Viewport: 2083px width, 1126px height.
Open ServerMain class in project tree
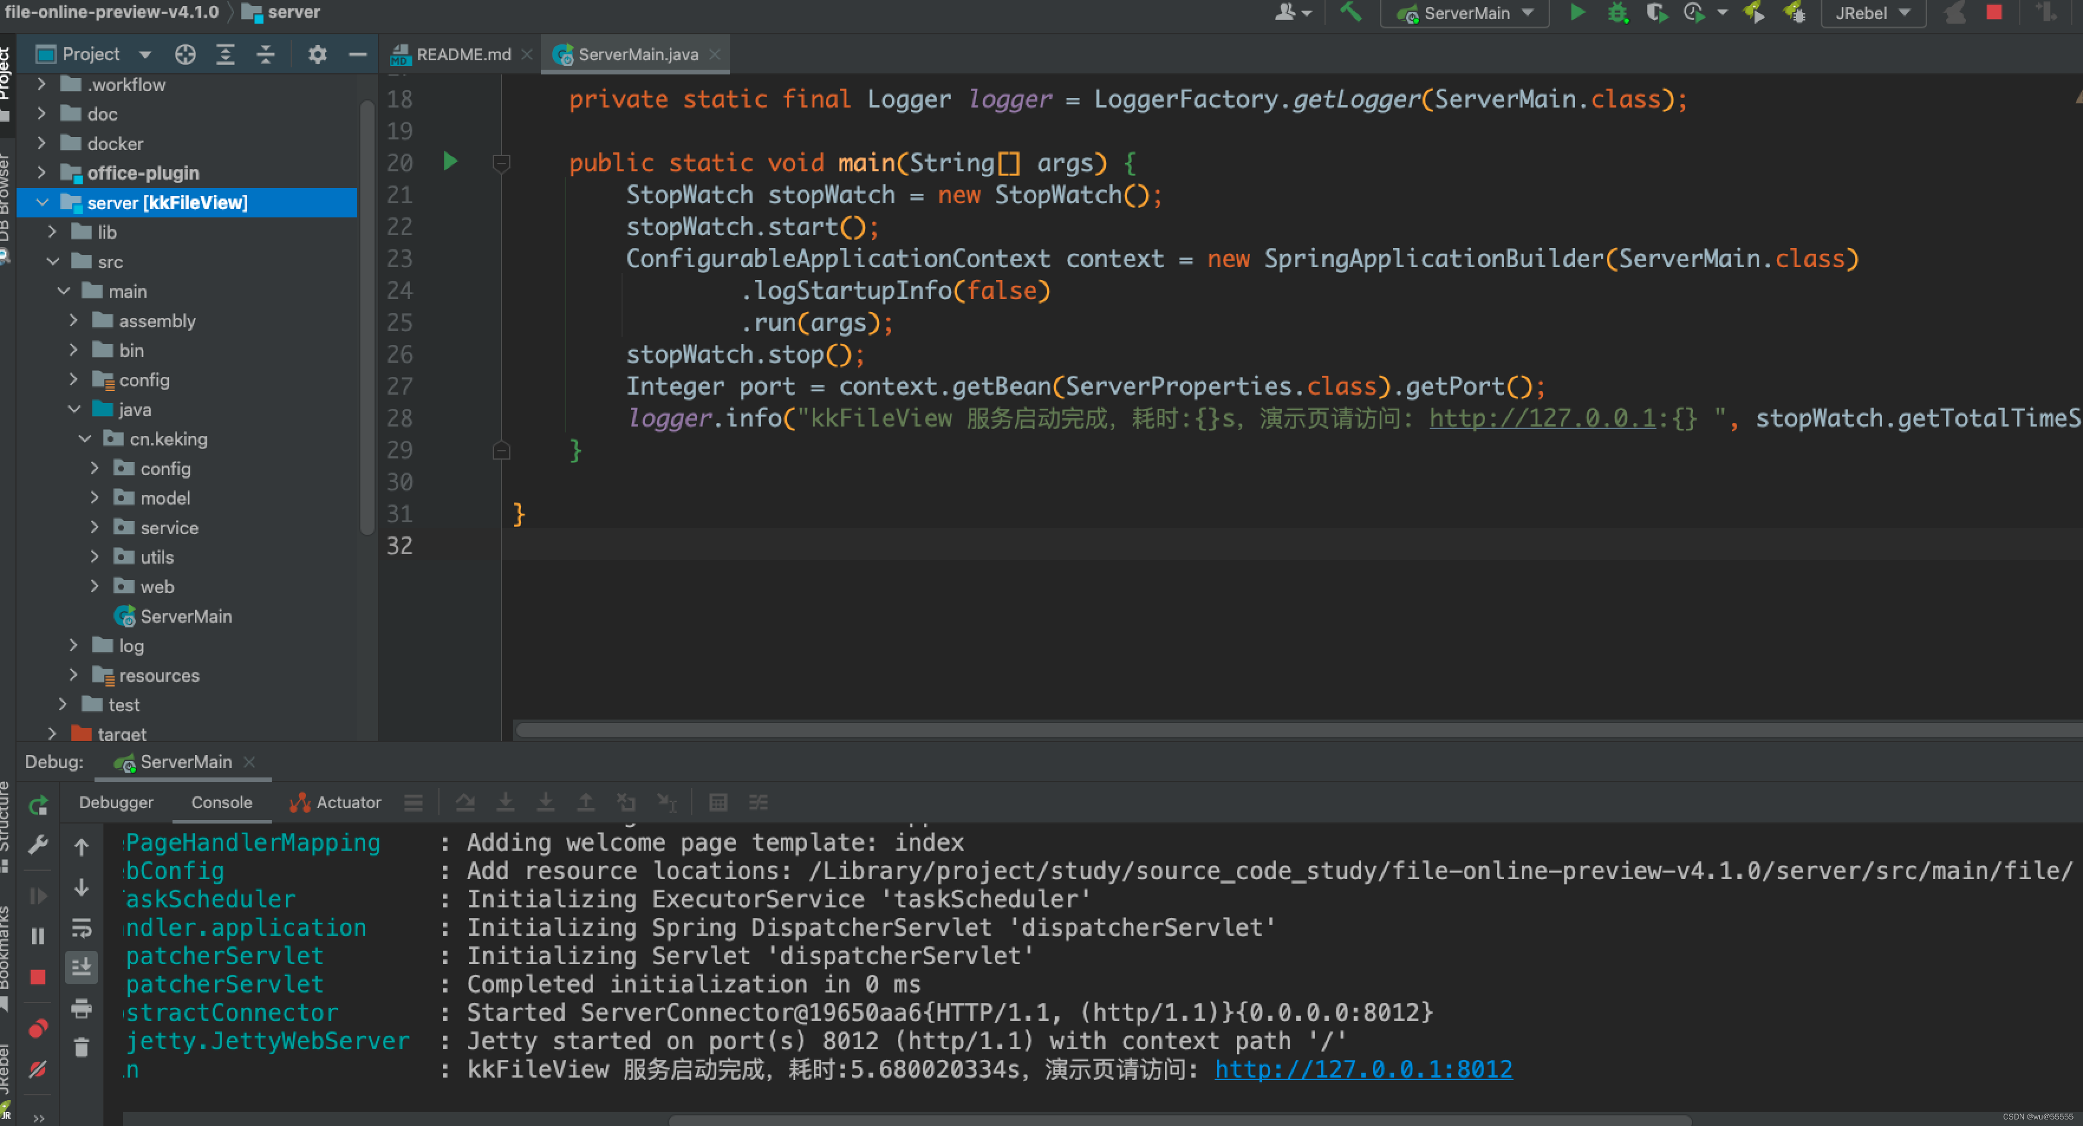(x=186, y=616)
